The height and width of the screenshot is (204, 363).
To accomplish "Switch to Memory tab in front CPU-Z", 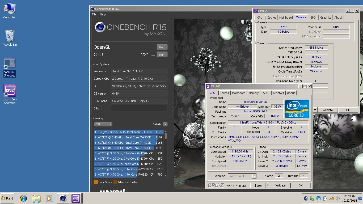I will tap(254, 93).
